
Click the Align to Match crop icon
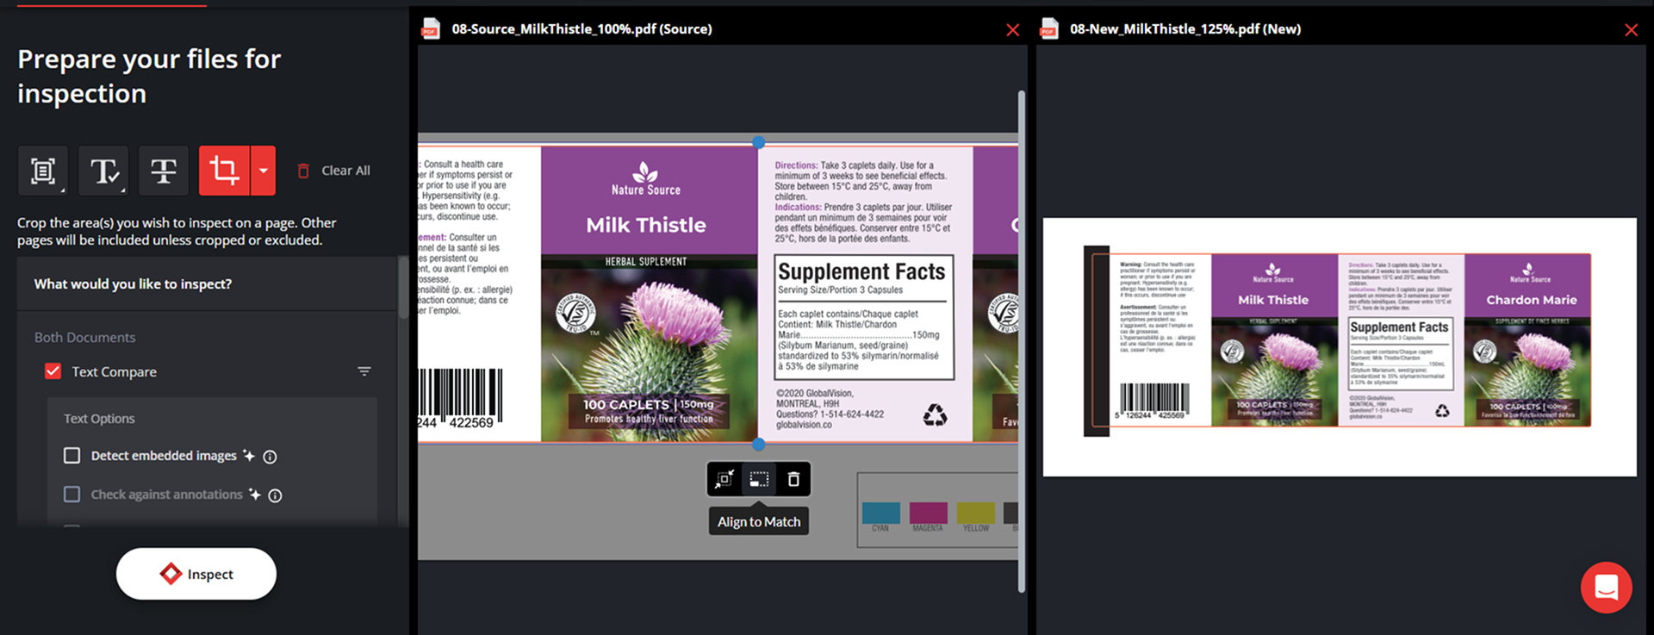point(759,479)
